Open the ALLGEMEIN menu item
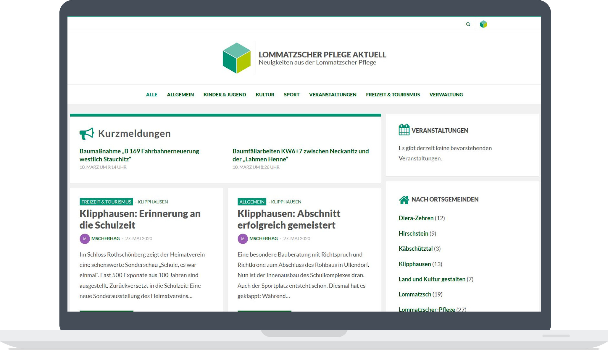 (180, 95)
